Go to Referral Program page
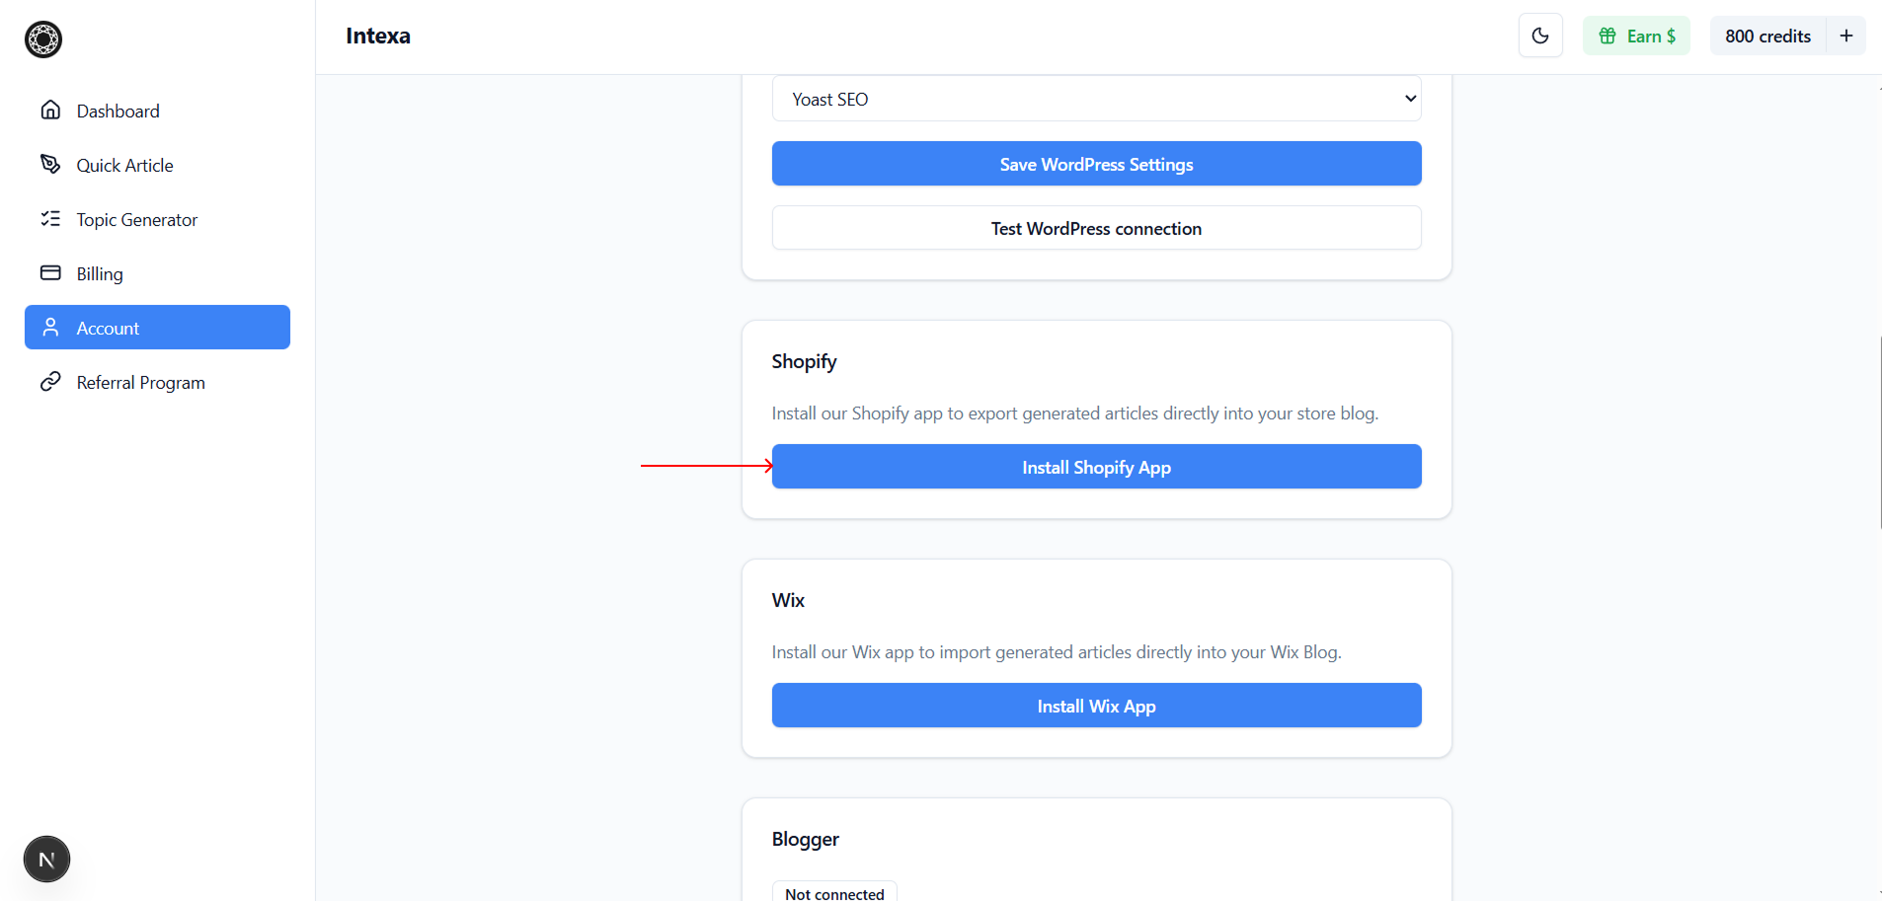Viewport: 1882px width, 901px height. [141, 383]
